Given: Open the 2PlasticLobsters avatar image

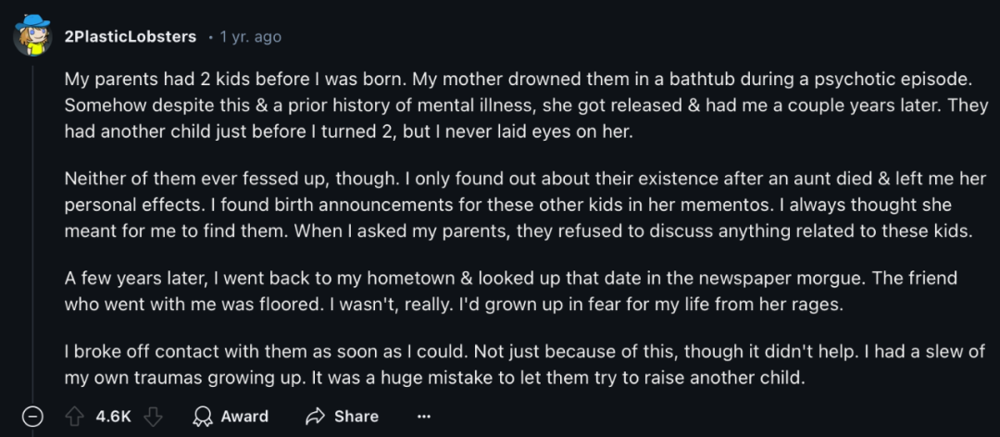Looking at the screenshot, I should click(32, 35).
